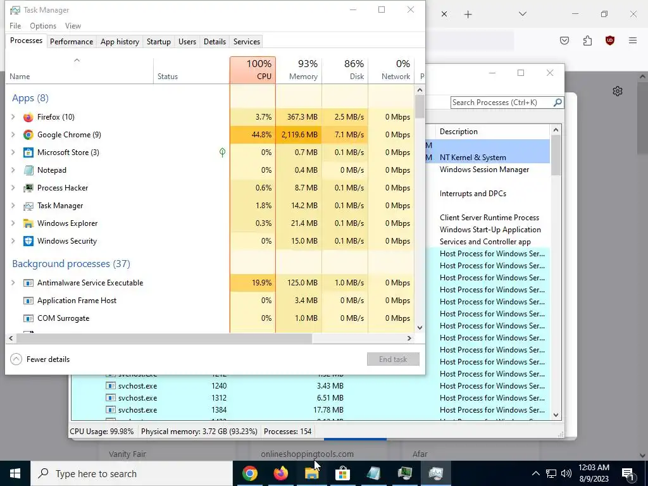
Task: Click the Windows taskbar search box
Action: point(132,473)
